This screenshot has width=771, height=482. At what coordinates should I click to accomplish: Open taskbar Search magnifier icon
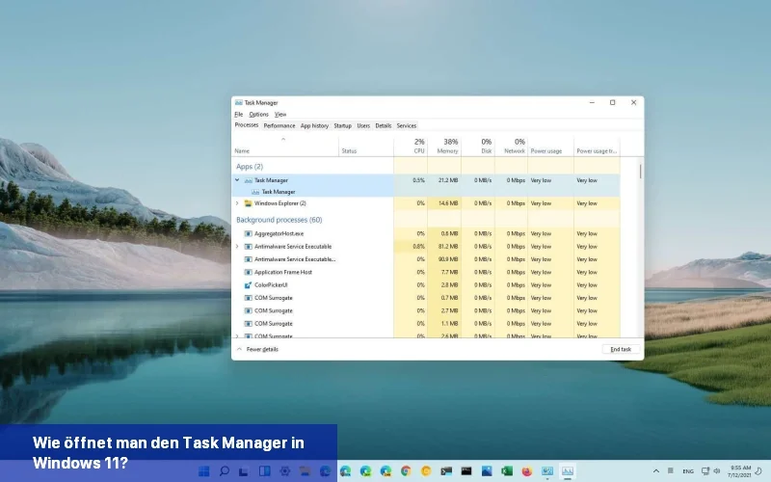click(225, 471)
